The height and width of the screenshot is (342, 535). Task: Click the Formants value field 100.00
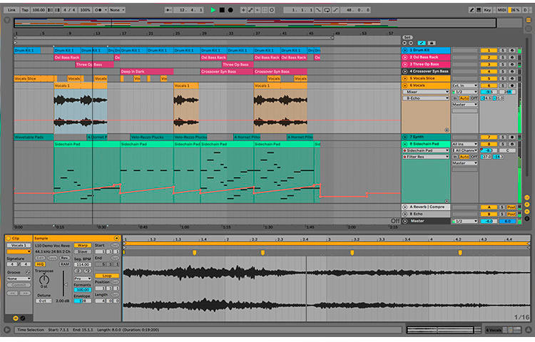coord(83,290)
